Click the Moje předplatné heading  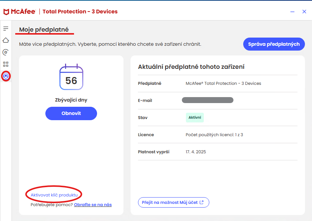[x=44, y=30]
